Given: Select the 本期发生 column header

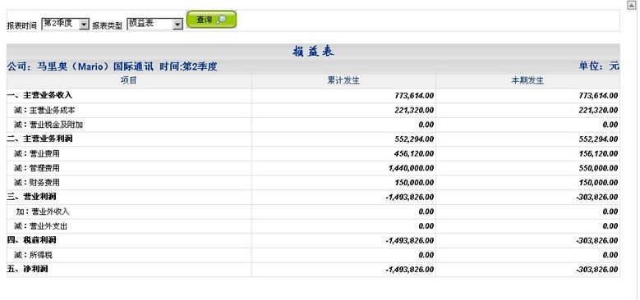Looking at the screenshot, I should [x=527, y=80].
